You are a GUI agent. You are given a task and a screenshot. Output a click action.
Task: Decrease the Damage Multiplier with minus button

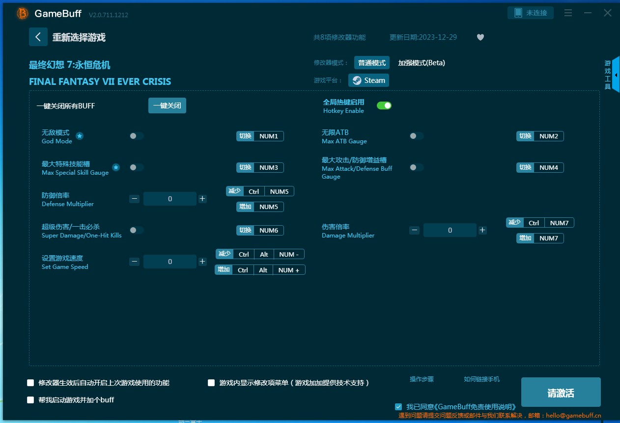(415, 230)
